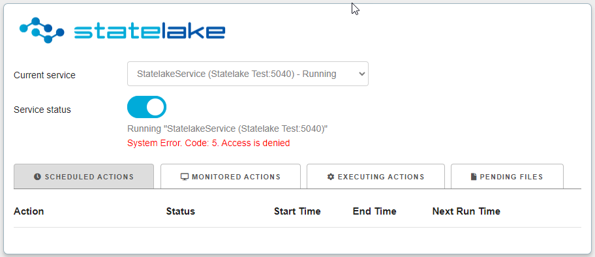Select the Scheduled Actions tab
Image resolution: width=595 pixels, height=257 pixels.
(84, 177)
